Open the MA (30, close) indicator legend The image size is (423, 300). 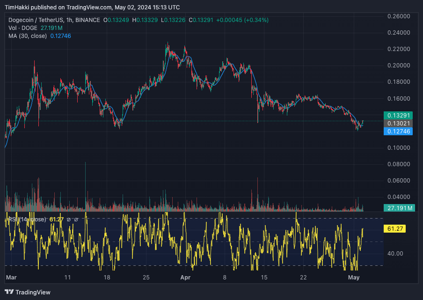click(x=26, y=36)
